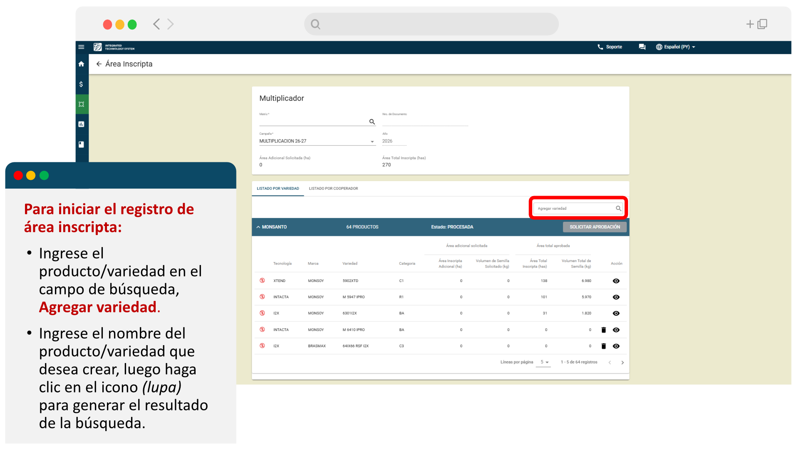This screenshot has height=449, width=799.
Task: Click the Matriz search magnifier icon
Action: (x=372, y=122)
